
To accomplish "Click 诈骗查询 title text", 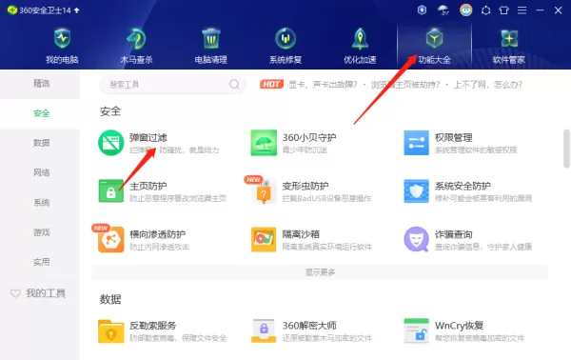I will pos(453,234).
